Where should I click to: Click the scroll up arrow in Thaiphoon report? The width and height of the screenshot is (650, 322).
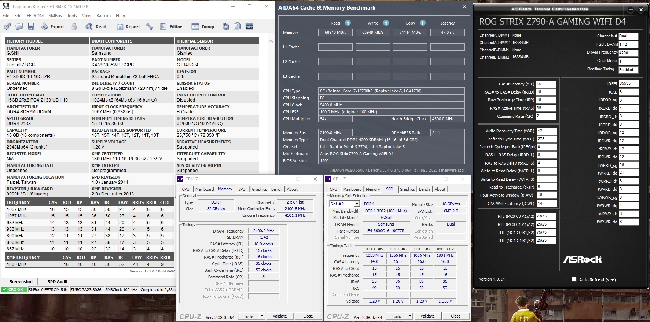[271, 41]
